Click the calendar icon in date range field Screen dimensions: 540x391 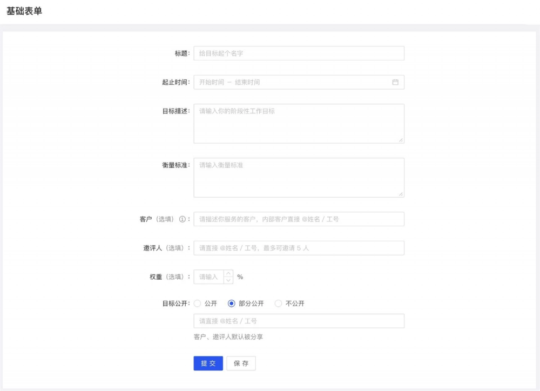[x=395, y=82]
